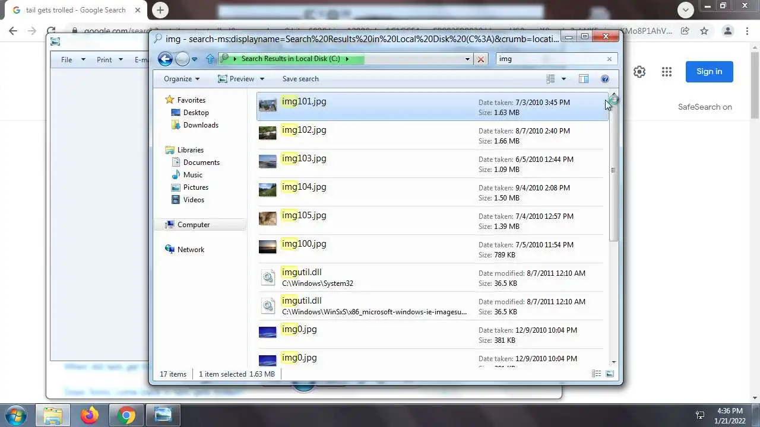The image size is (760, 427).
Task: Open Chrome's tab search dropdown
Action: pos(686,9)
